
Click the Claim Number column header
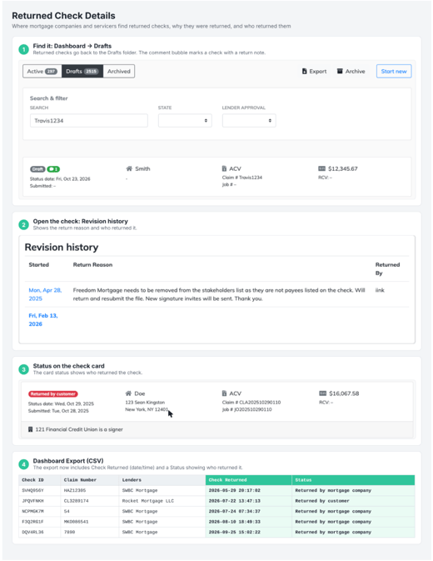coord(90,480)
